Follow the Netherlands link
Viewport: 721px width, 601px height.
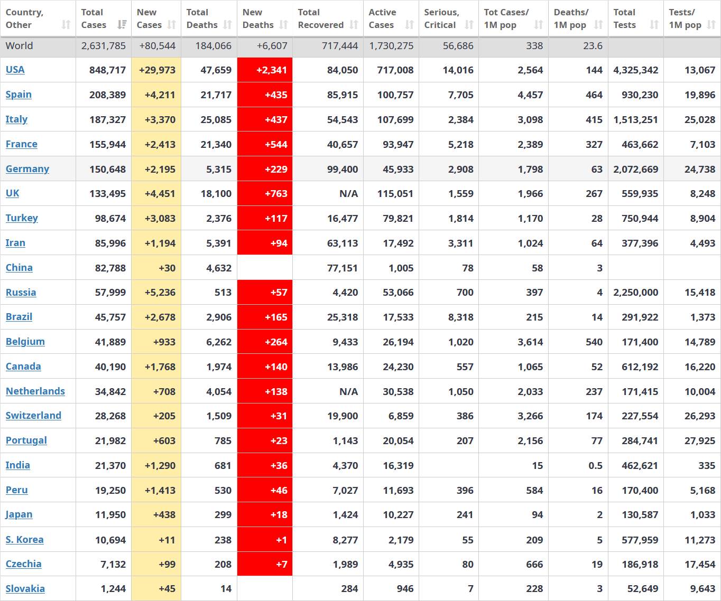coord(35,391)
